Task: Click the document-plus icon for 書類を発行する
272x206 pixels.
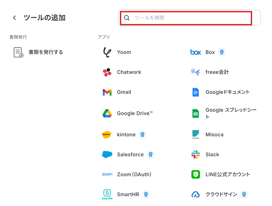Action: 18,52
